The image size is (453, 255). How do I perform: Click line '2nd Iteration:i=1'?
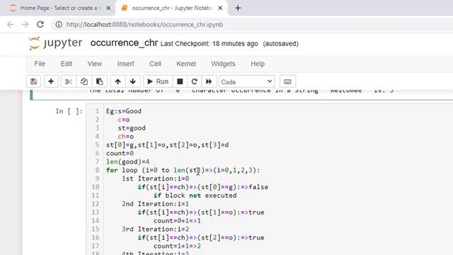(156, 204)
